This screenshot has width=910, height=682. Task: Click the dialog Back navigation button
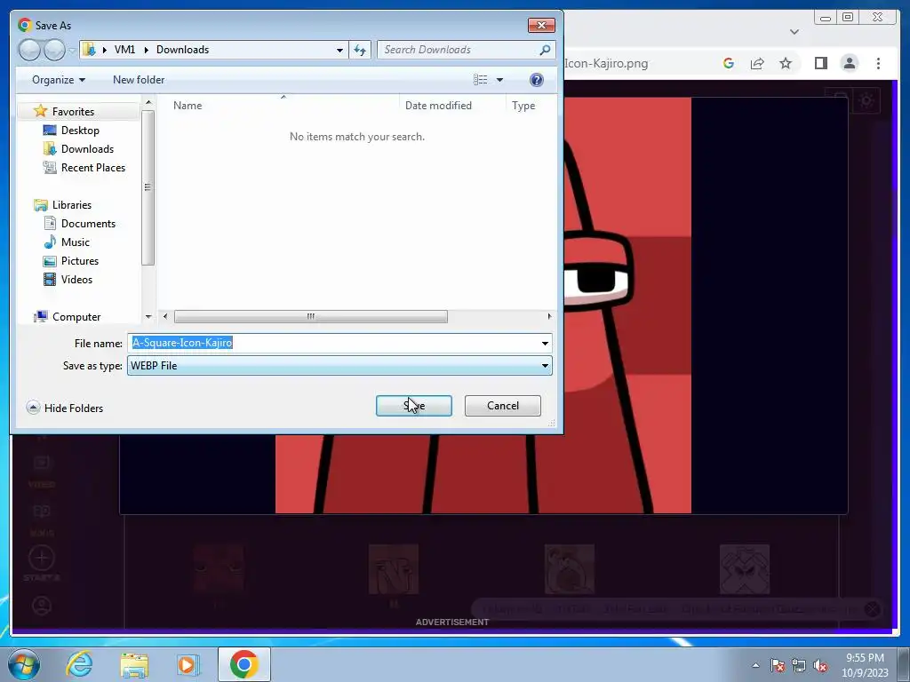click(29, 50)
